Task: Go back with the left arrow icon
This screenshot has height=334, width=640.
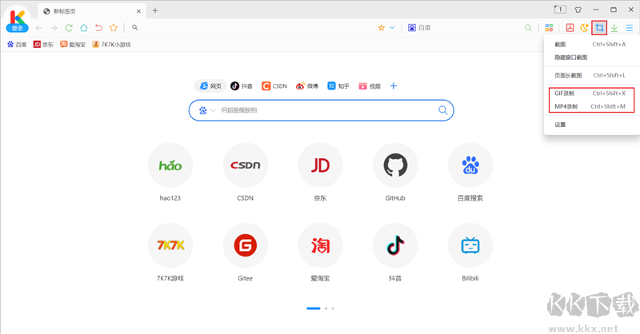Action: pyautogui.click(x=38, y=28)
